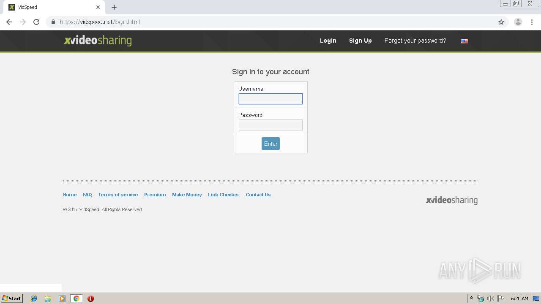Click the Forgot your password link
Screen dimensions: 541x304
pyautogui.click(x=415, y=41)
